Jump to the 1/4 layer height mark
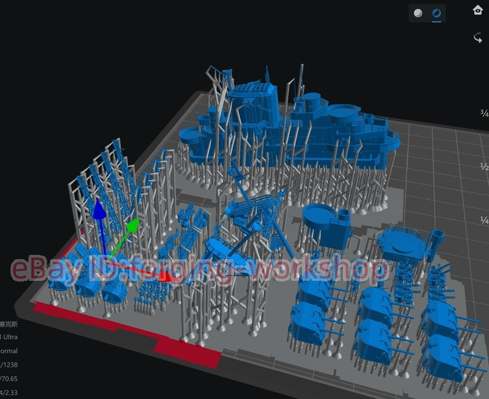489x399 pixels. 484,220
